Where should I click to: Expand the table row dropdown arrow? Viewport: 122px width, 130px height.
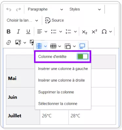pyautogui.click(x=60, y=46)
